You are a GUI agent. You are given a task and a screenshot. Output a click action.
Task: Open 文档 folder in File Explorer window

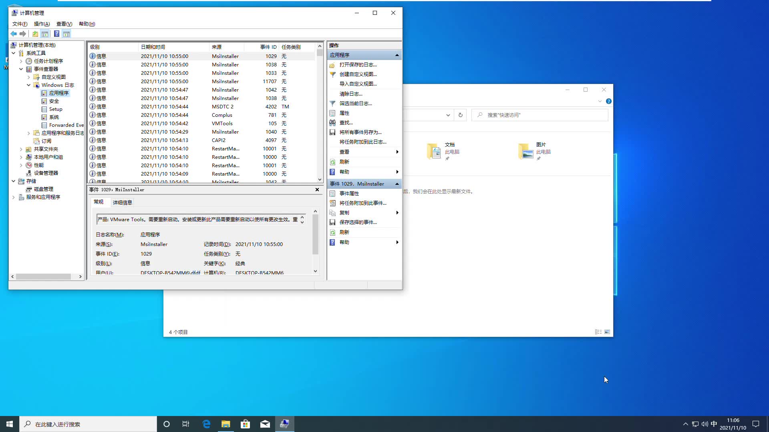click(x=443, y=151)
